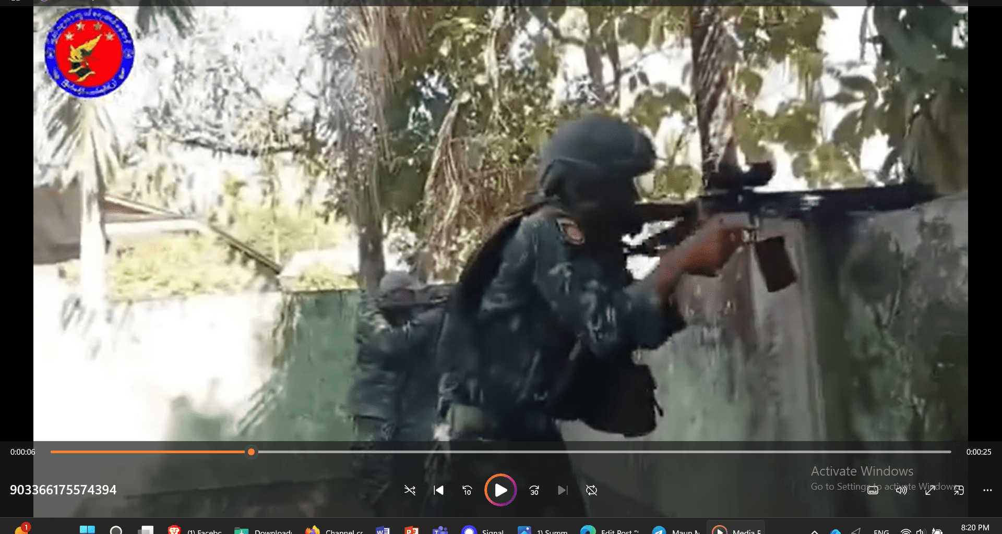Skip back 10 seconds
The height and width of the screenshot is (534, 1002).
[x=467, y=490]
